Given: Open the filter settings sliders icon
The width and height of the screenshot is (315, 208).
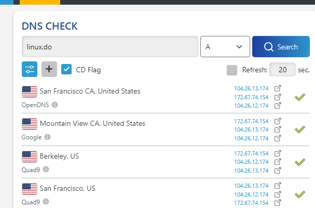Looking at the screenshot, I should [30, 69].
